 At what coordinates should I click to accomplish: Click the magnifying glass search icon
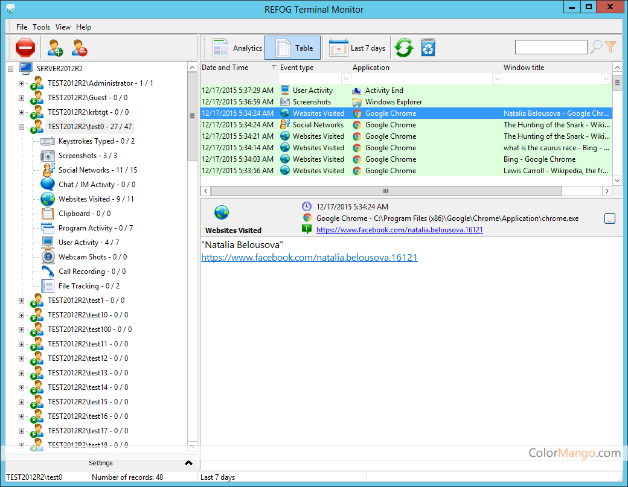tap(596, 47)
